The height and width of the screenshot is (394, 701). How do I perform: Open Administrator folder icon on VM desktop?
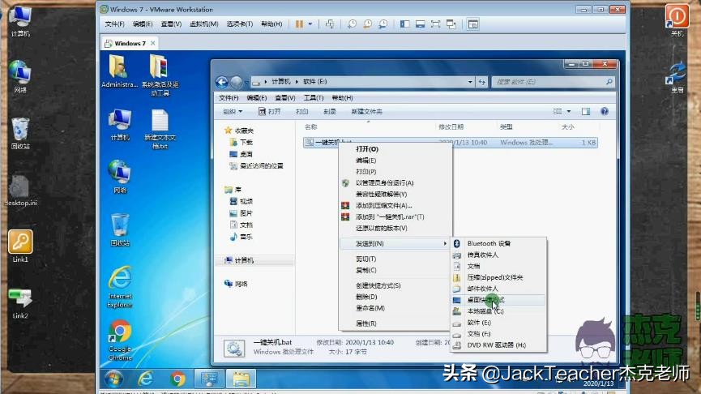[119, 71]
